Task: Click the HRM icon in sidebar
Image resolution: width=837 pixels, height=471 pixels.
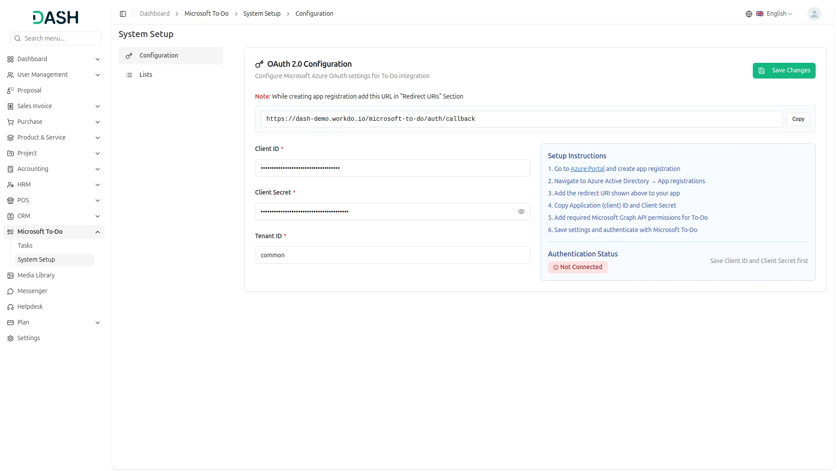Action: pos(10,185)
